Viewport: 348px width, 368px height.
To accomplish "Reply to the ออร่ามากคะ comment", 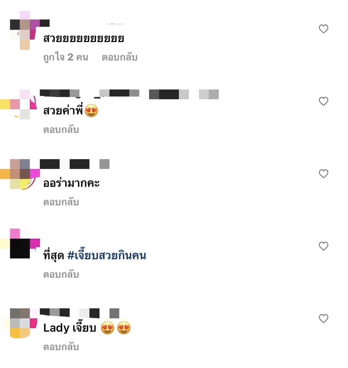I will [61, 202].
